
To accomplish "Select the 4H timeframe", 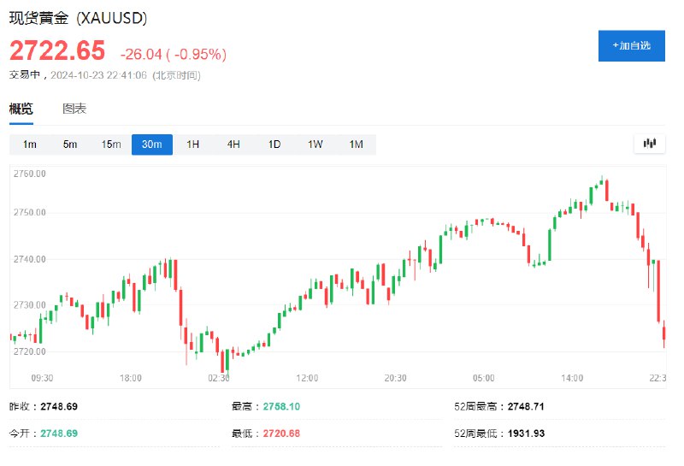I will [x=233, y=145].
